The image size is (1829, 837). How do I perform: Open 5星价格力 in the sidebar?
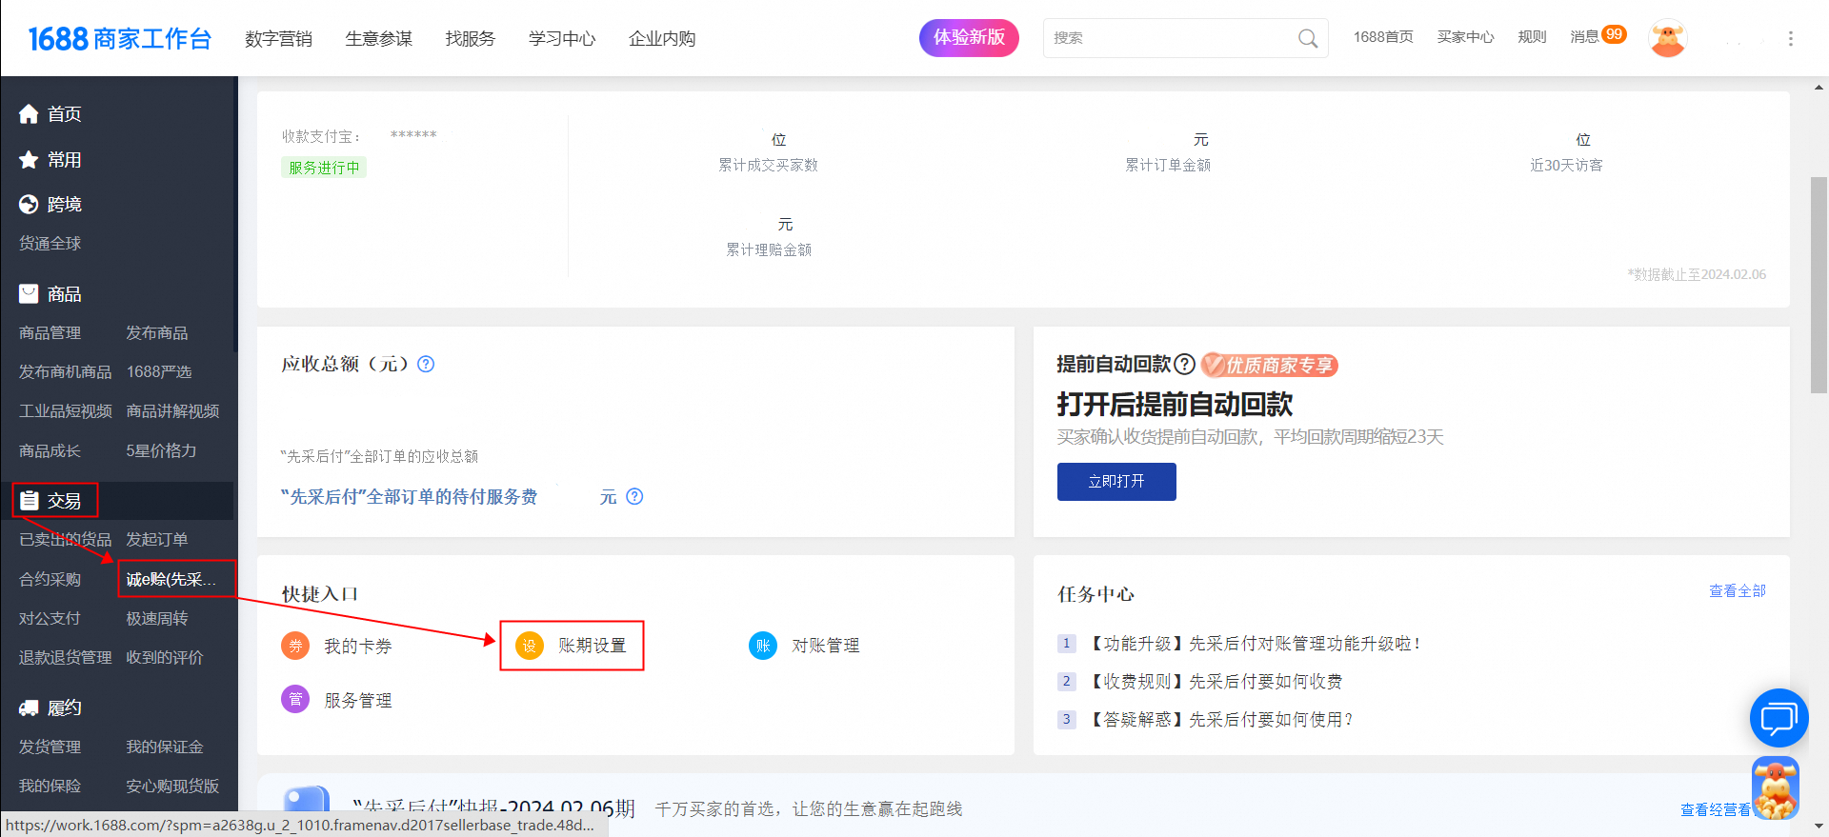coord(161,451)
